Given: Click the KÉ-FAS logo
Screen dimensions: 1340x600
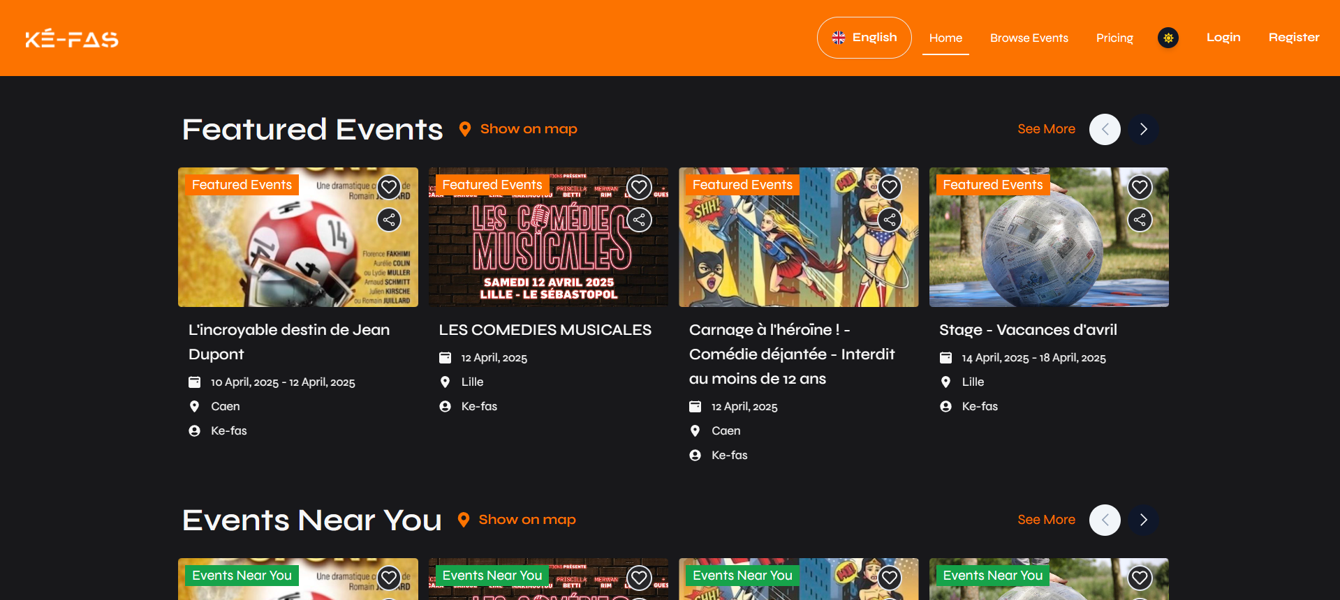Looking at the screenshot, I should pos(72,38).
